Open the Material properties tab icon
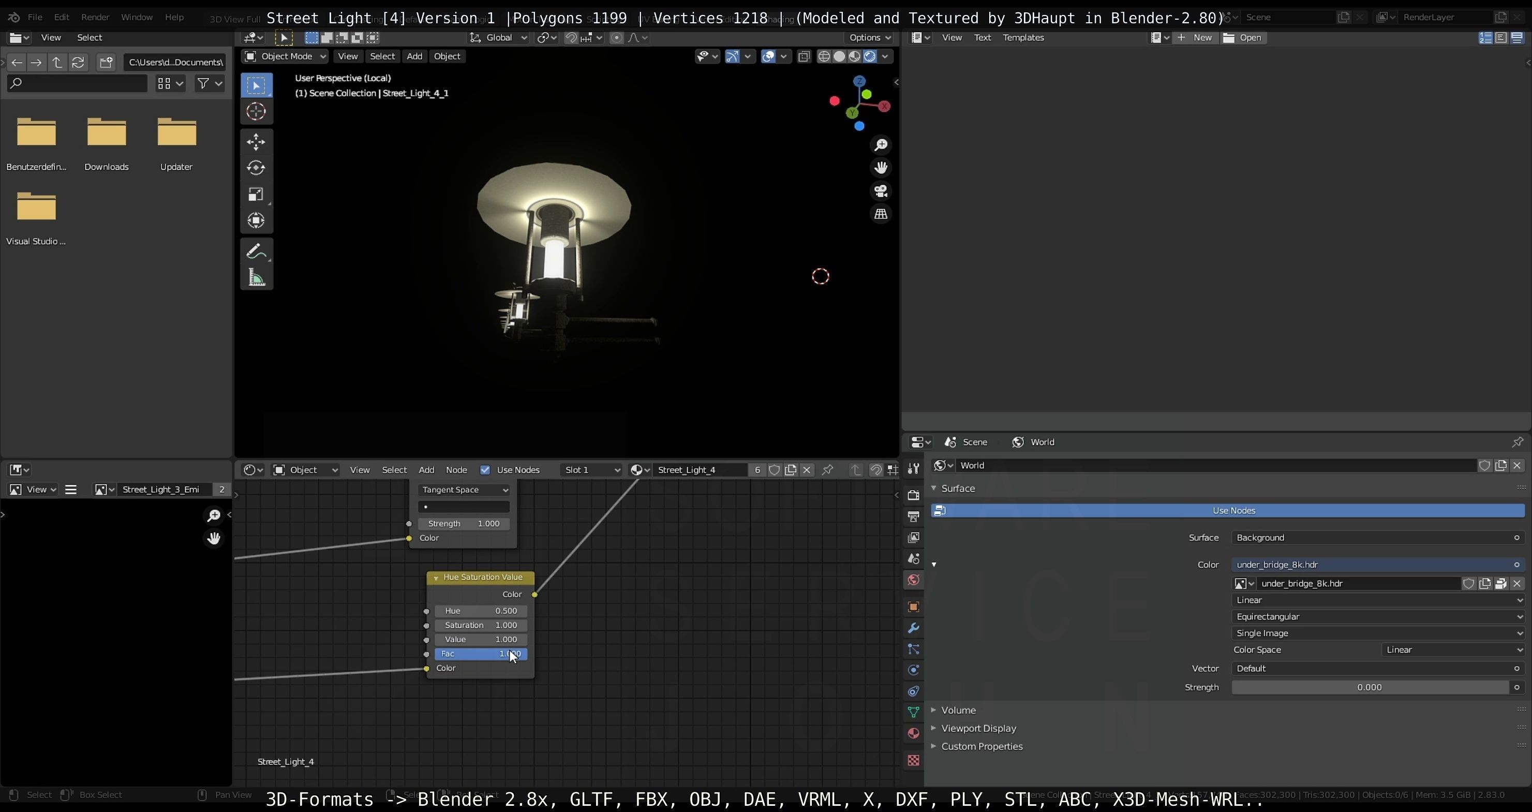The image size is (1532, 812). click(914, 733)
